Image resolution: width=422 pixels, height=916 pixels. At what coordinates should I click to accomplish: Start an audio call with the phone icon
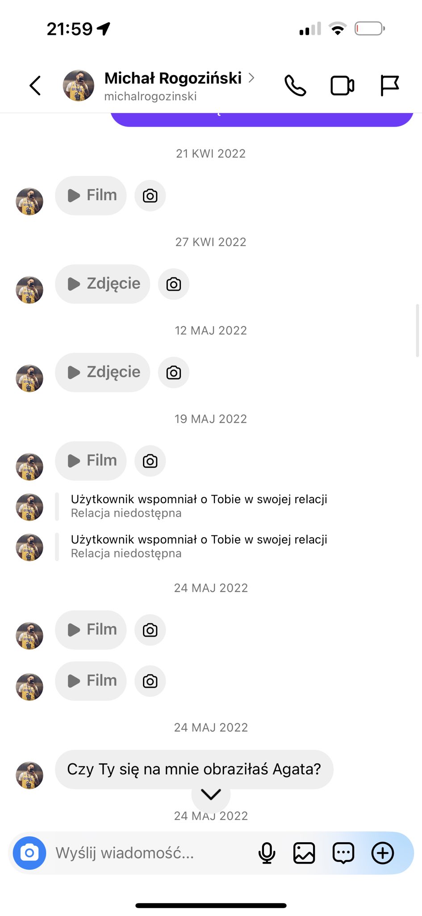pos(295,85)
